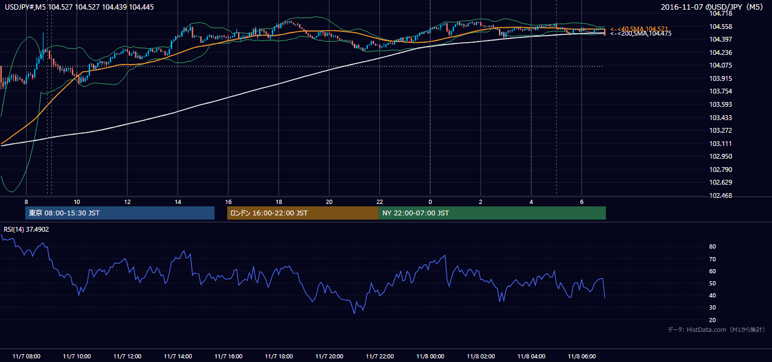Click the 11/8 06:00 time axis label
The image size is (772, 362).
(x=581, y=357)
